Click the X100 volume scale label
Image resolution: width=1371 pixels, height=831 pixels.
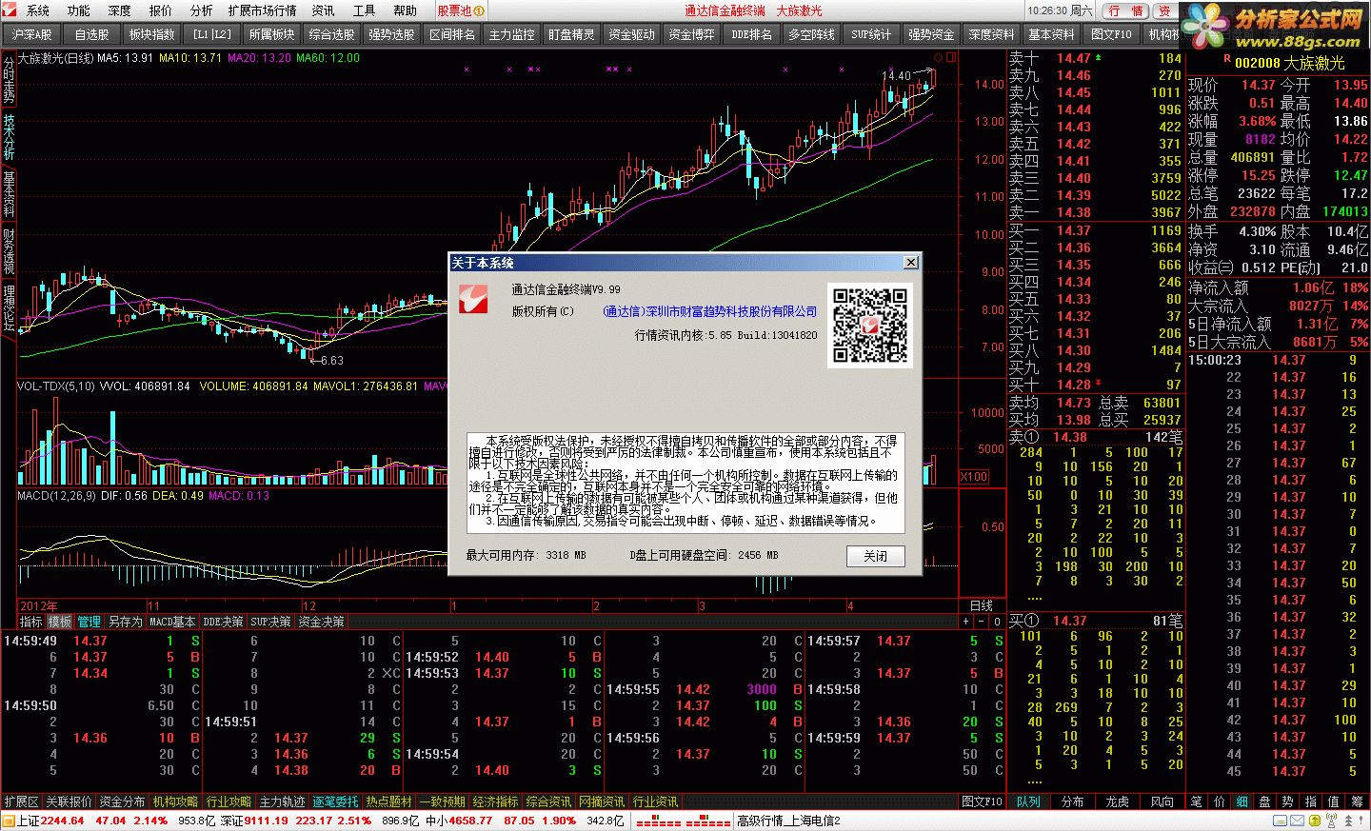click(x=975, y=477)
